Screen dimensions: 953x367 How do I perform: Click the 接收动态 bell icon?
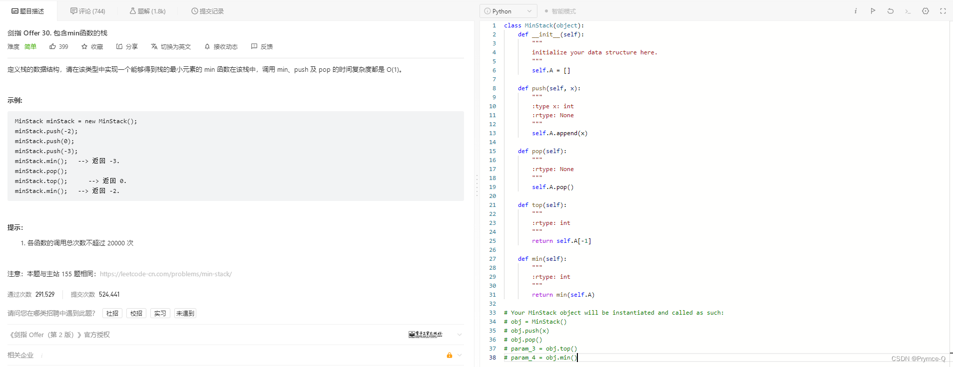point(207,46)
